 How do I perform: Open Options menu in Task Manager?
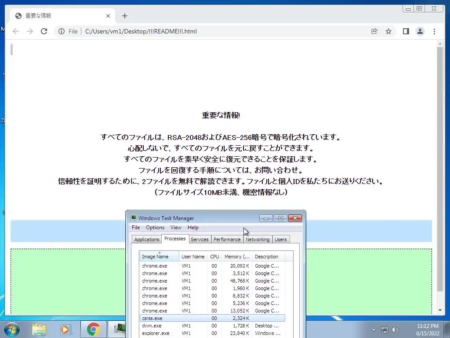(155, 228)
